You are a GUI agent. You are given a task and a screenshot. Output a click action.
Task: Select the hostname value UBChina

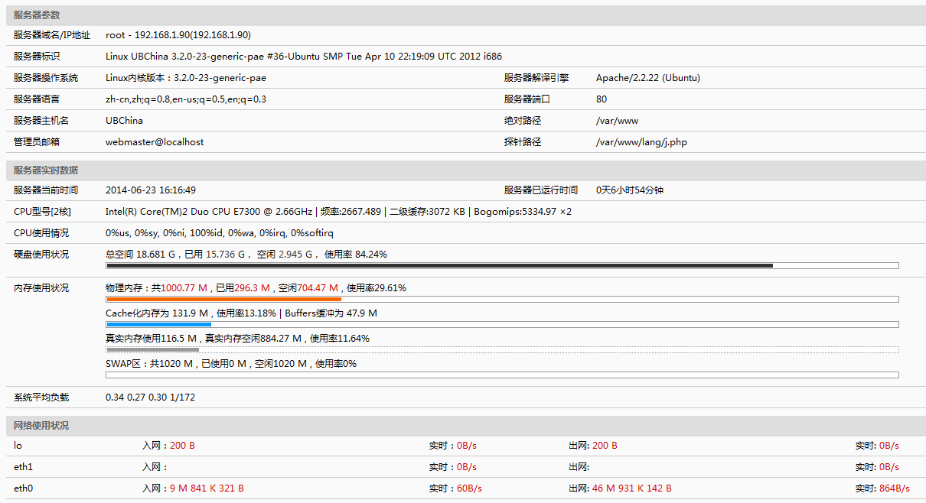(x=124, y=121)
